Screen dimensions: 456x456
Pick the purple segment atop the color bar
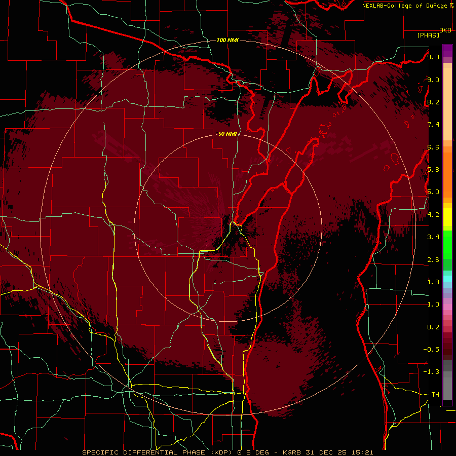click(x=447, y=51)
